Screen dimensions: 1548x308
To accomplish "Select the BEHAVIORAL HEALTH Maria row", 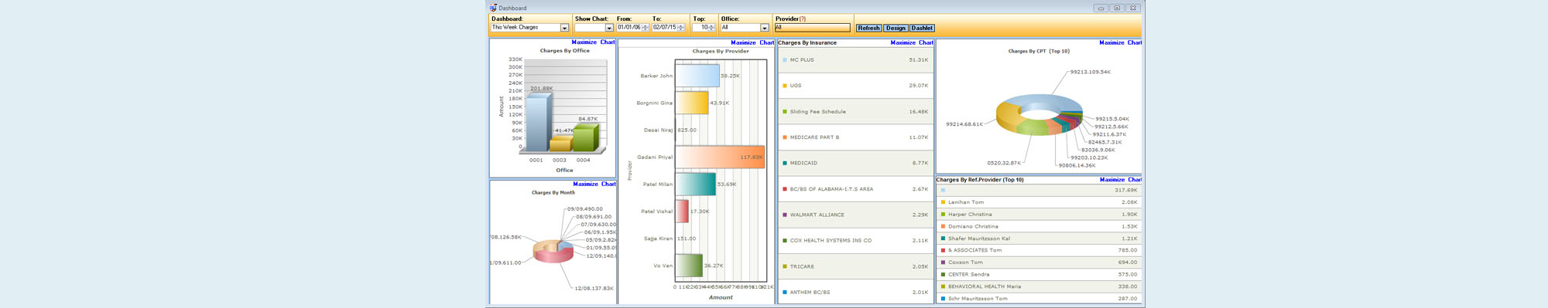I will 1039,286.
